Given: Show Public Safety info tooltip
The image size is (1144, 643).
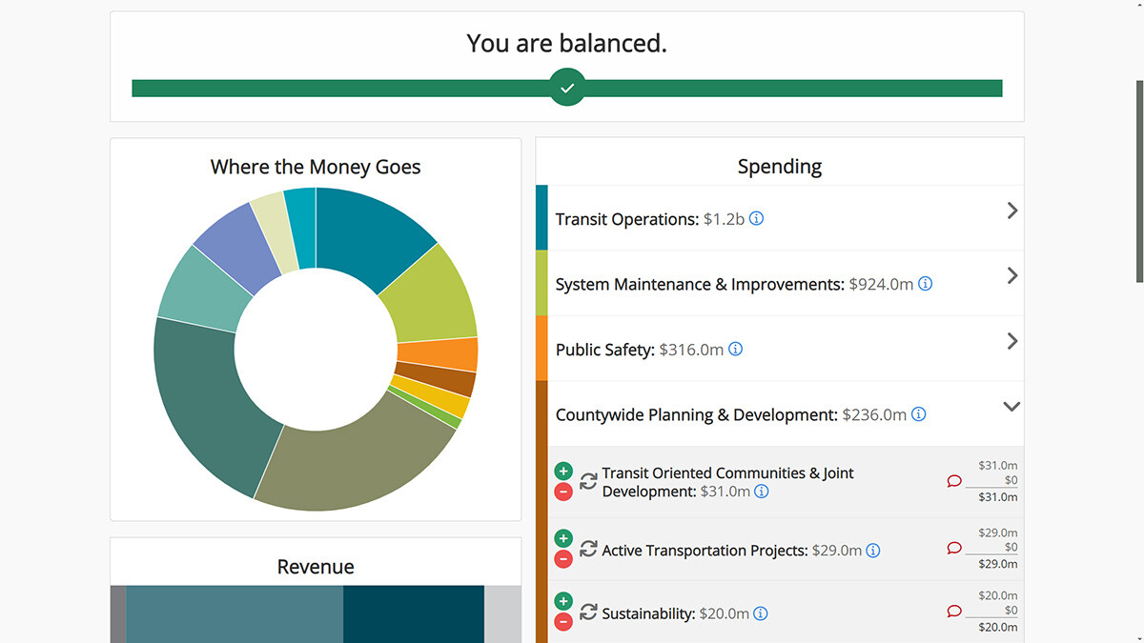Looking at the screenshot, I should coord(734,349).
